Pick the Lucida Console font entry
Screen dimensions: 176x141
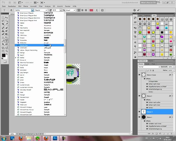click(x=25, y=85)
